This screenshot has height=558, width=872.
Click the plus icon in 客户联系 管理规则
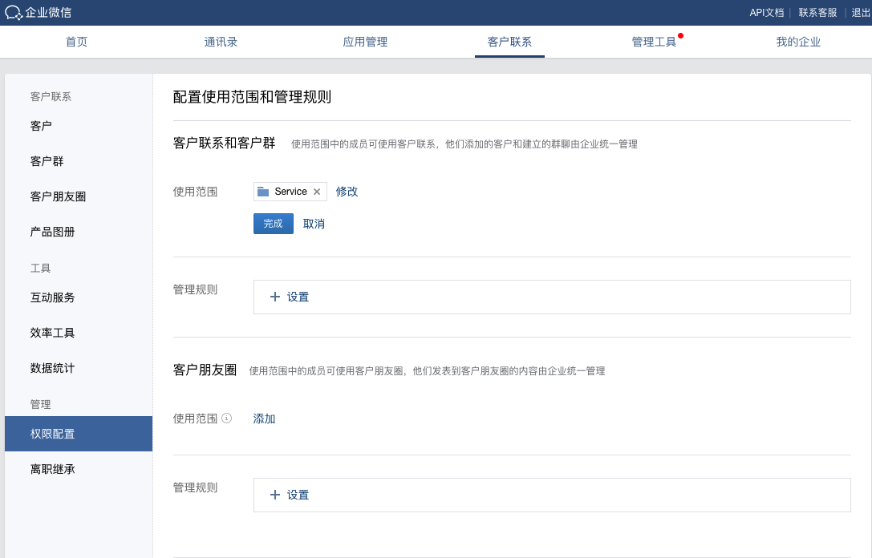275,297
